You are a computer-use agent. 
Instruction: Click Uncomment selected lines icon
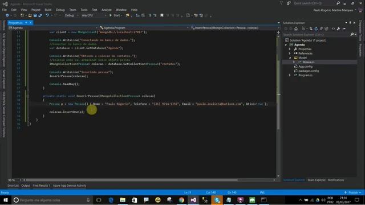coord(155,15)
